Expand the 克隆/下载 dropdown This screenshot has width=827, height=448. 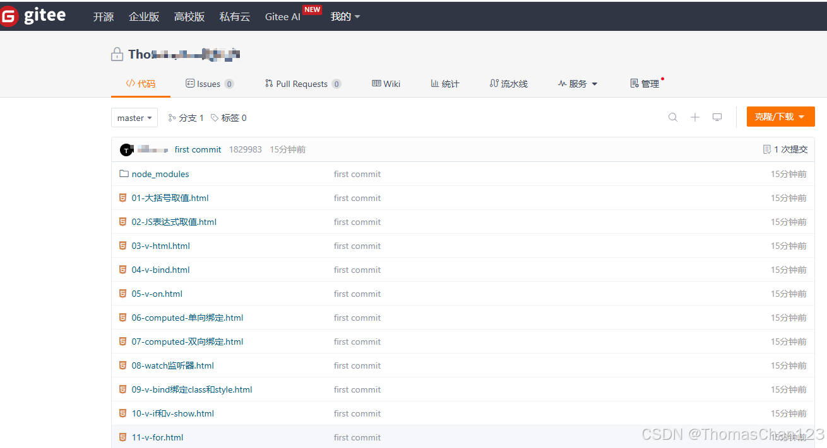(780, 117)
